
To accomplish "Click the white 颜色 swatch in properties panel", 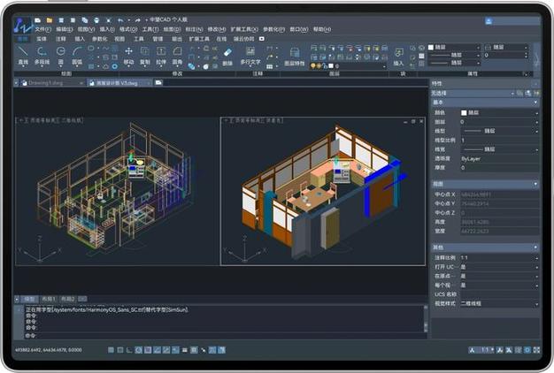I will [x=464, y=113].
